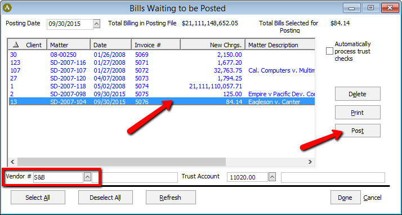The width and height of the screenshot is (402, 215).
Task: Click date 05/02/2008
Action: coord(109,86)
